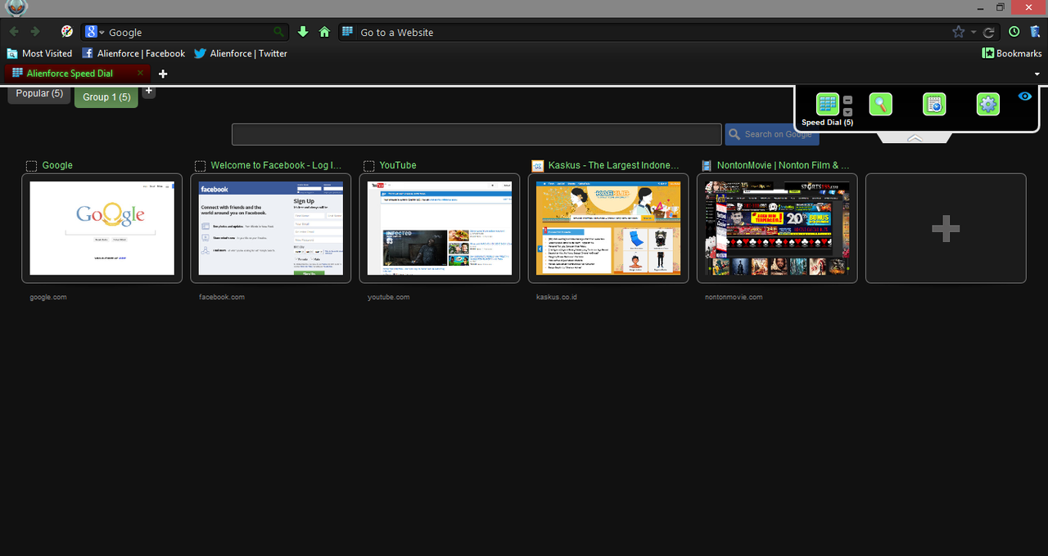
Task: Click the facebook.com URL text
Action: (x=222, y=298)
